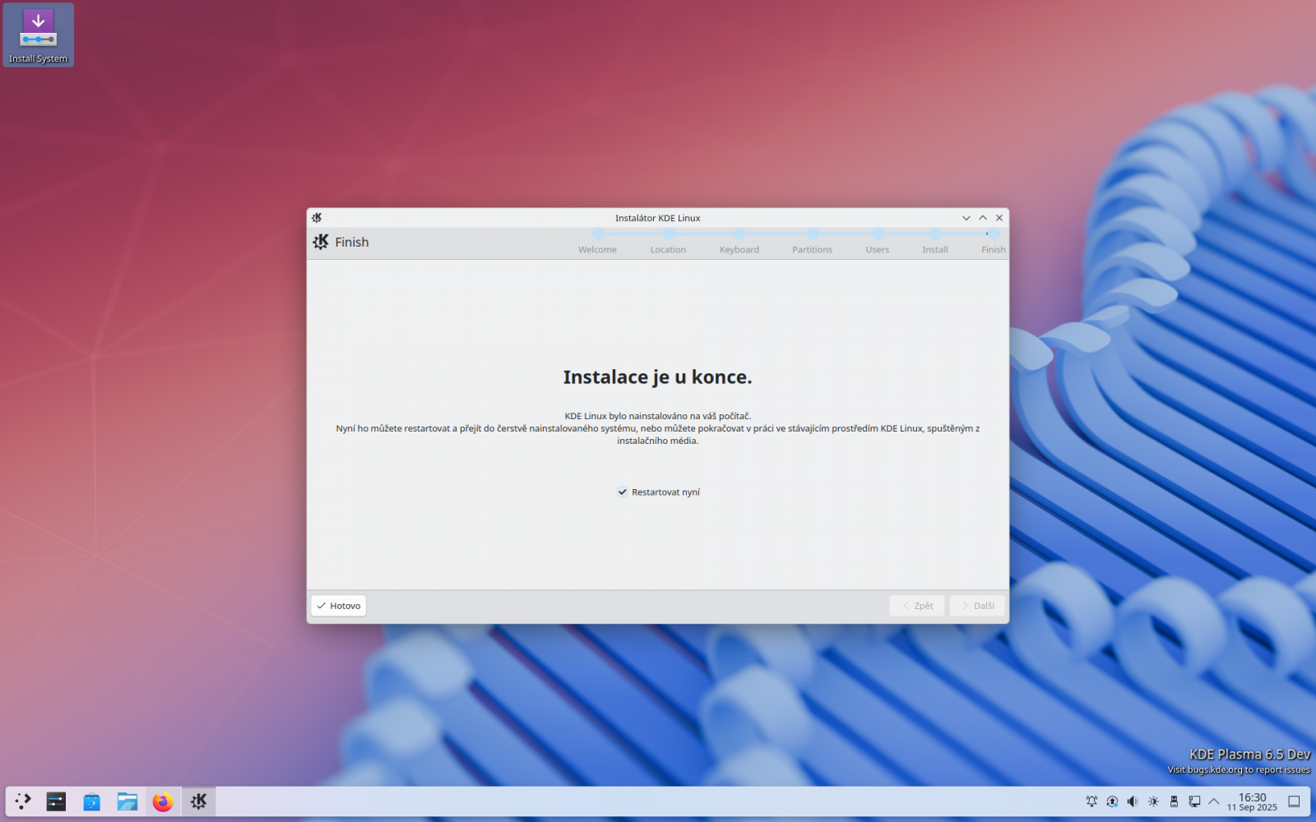Uncheck the Restartovat nyní checkbox
This screenshot has width=1316, height=822.
coord(623,492)
